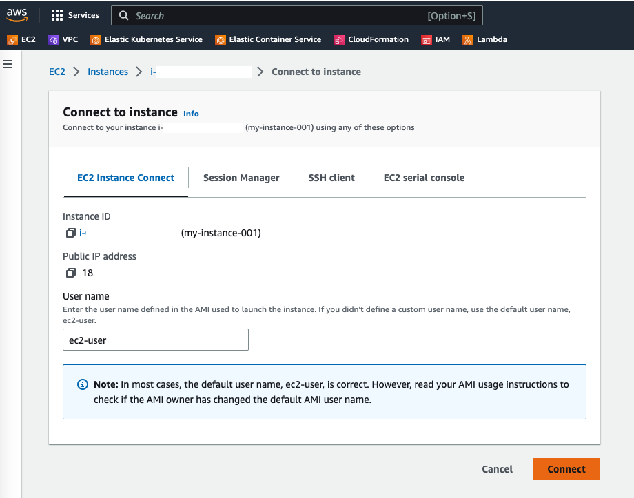Open Elastic Container Service shortcut icon
Image resolution: width=634 pixels, height=498 pixels.
click(221, 40)
